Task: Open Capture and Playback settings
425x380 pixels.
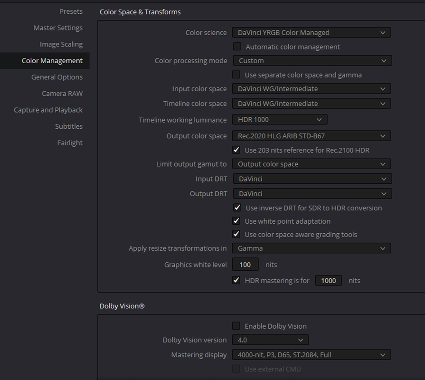Action: 48,110
